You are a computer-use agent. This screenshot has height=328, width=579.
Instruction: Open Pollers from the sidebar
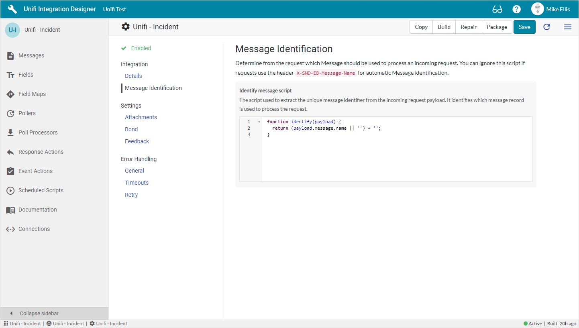tap(27, 113)
